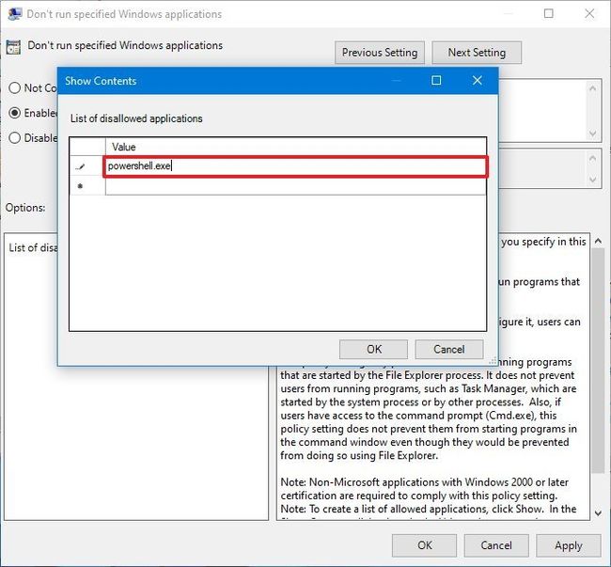
Task: Select the Not Configured radio button
Action: coord(14,87)
